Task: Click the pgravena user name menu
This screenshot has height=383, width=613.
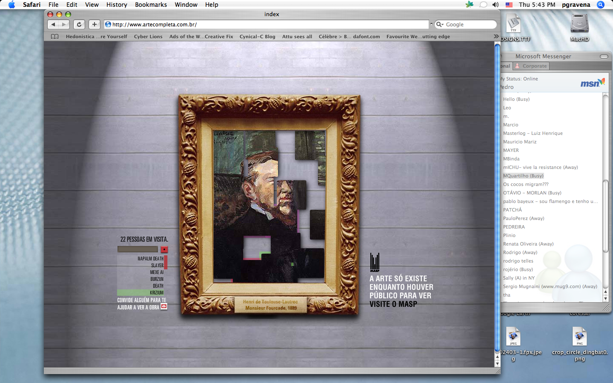Action: pos(576,5)
